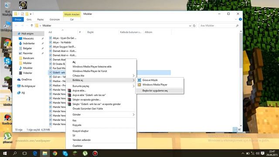Open Resimler in the navigation pane
The height and width of the screenshot is (157, 279).
pyautogui.click(x=28, y=53)
